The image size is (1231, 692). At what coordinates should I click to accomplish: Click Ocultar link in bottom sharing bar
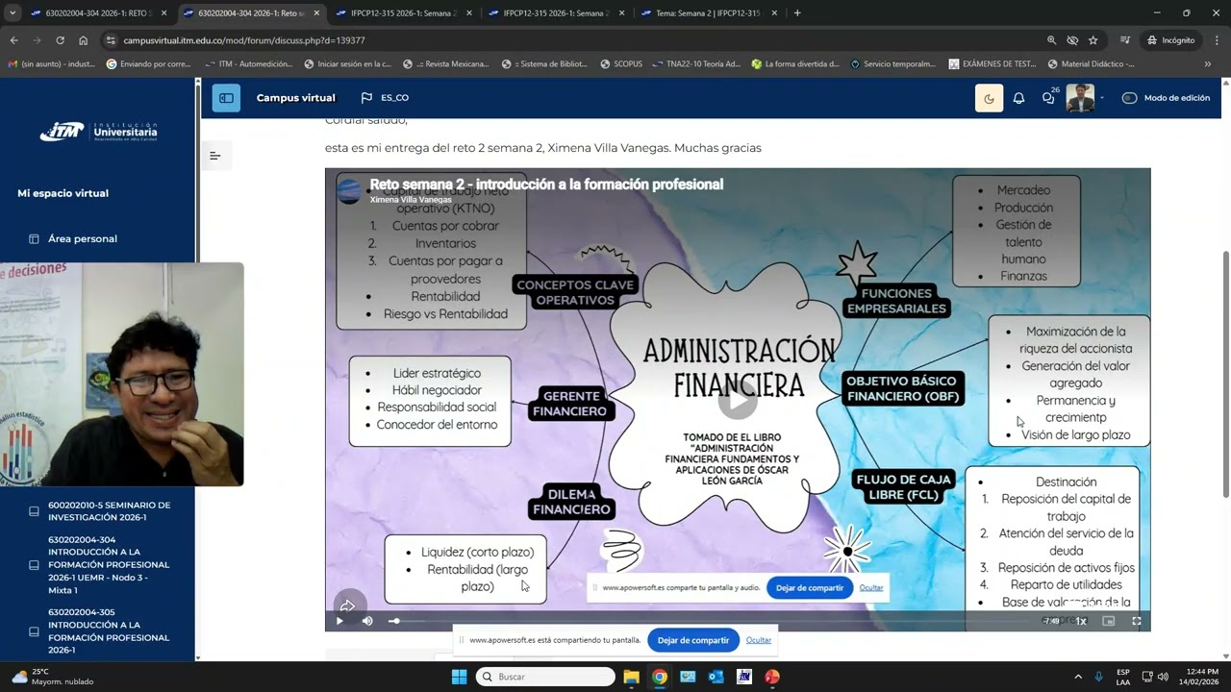pyautogui.click(x=759, y=640)
